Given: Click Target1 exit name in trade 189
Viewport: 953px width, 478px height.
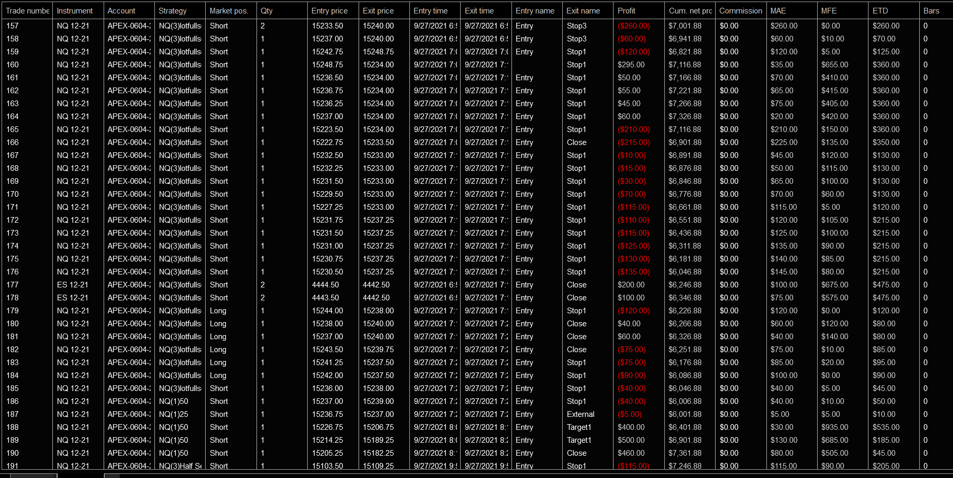Looking at the screenshot, I should (x=579, y=440).
